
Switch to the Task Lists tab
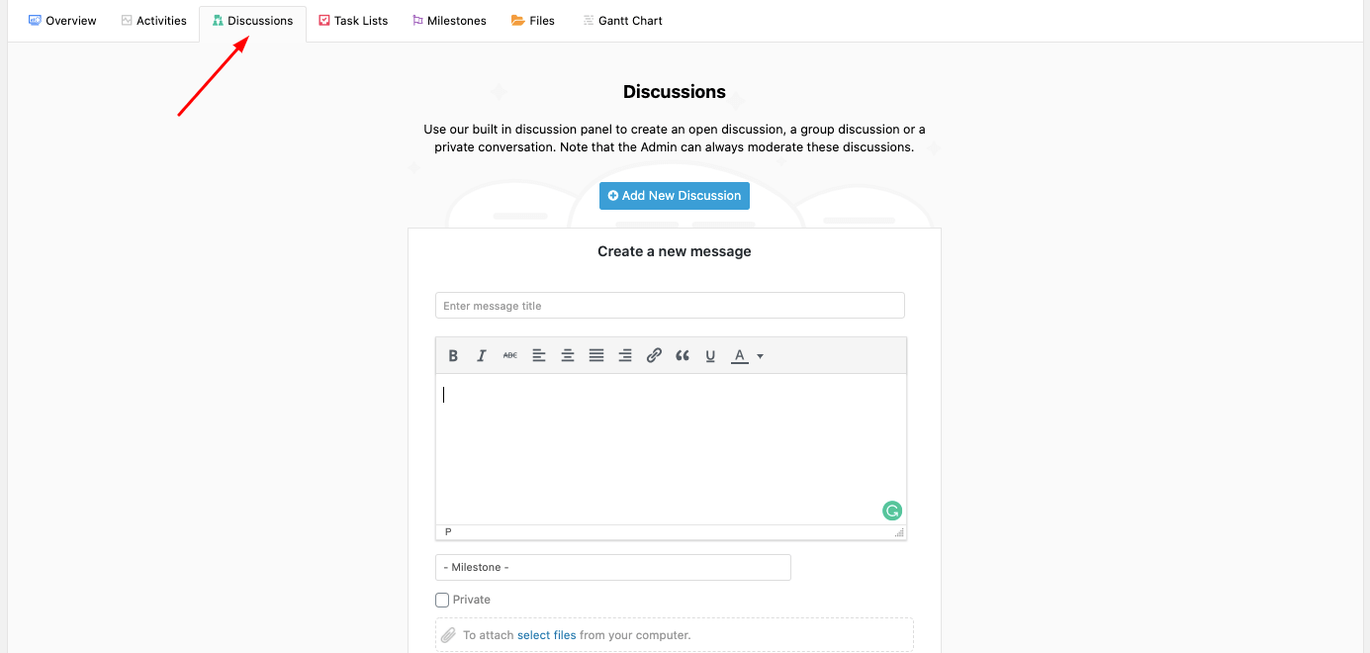(x=353, y=21)
